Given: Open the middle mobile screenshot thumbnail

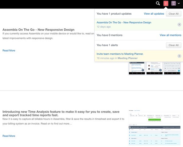Looking at the screenshot, I should coord(154,68).
